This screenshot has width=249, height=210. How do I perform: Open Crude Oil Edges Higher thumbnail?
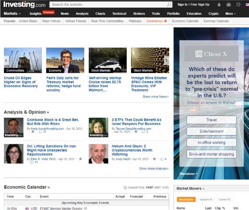pos(23,60)
